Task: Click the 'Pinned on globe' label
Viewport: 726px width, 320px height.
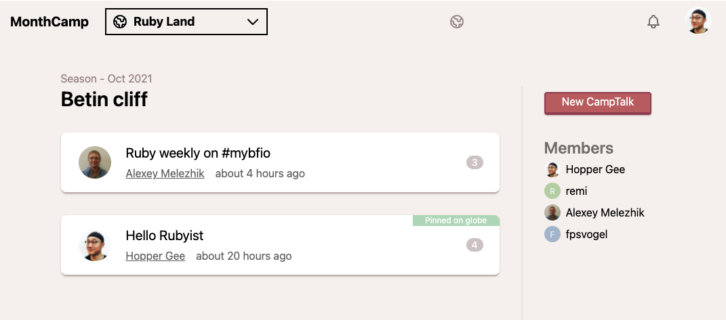Action: (x=456, y=221)
